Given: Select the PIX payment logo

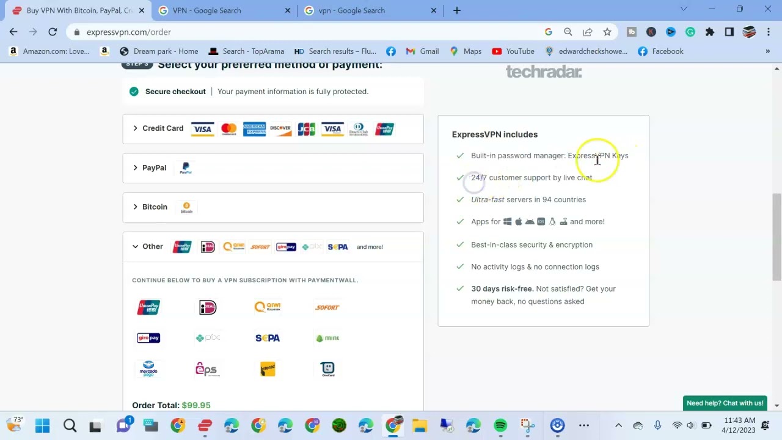Looking at the screenshot, I should (208, 338).
